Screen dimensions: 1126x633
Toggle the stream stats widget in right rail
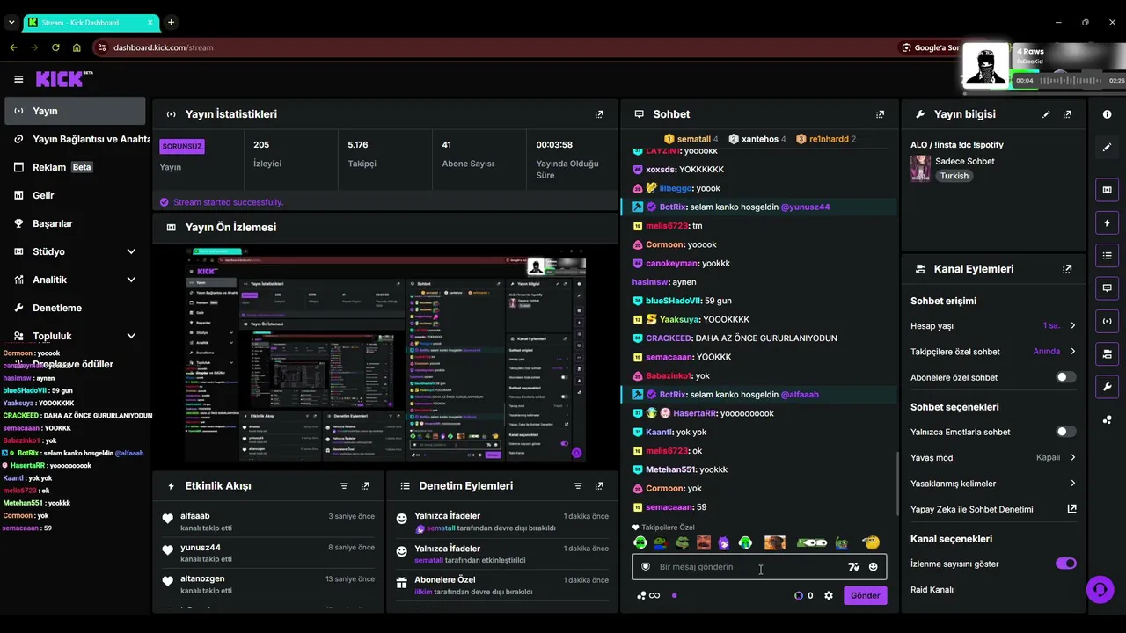click(1107, 321)
